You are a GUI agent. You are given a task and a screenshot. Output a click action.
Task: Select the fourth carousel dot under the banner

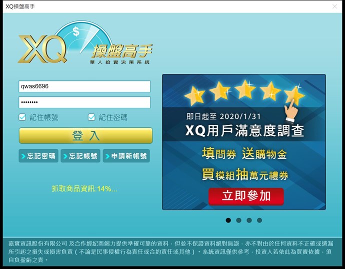(259, 220)
